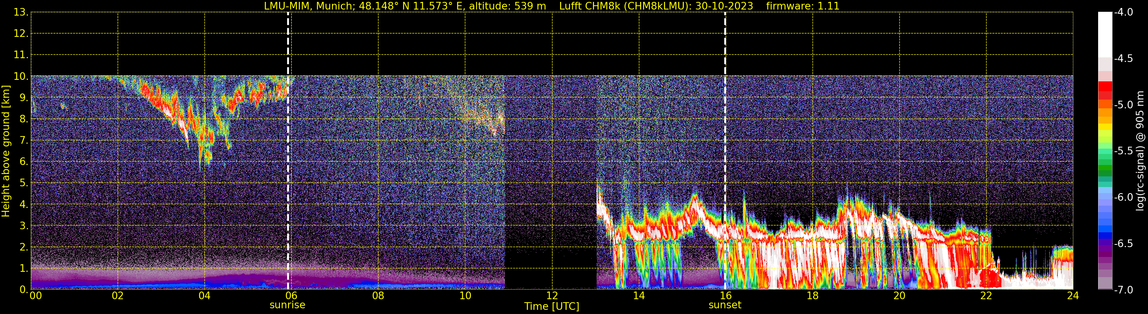Screen dimensions: 1148x314
Task: Click height tick label 1
Action: pyautogui.click(x=23, y=269)
